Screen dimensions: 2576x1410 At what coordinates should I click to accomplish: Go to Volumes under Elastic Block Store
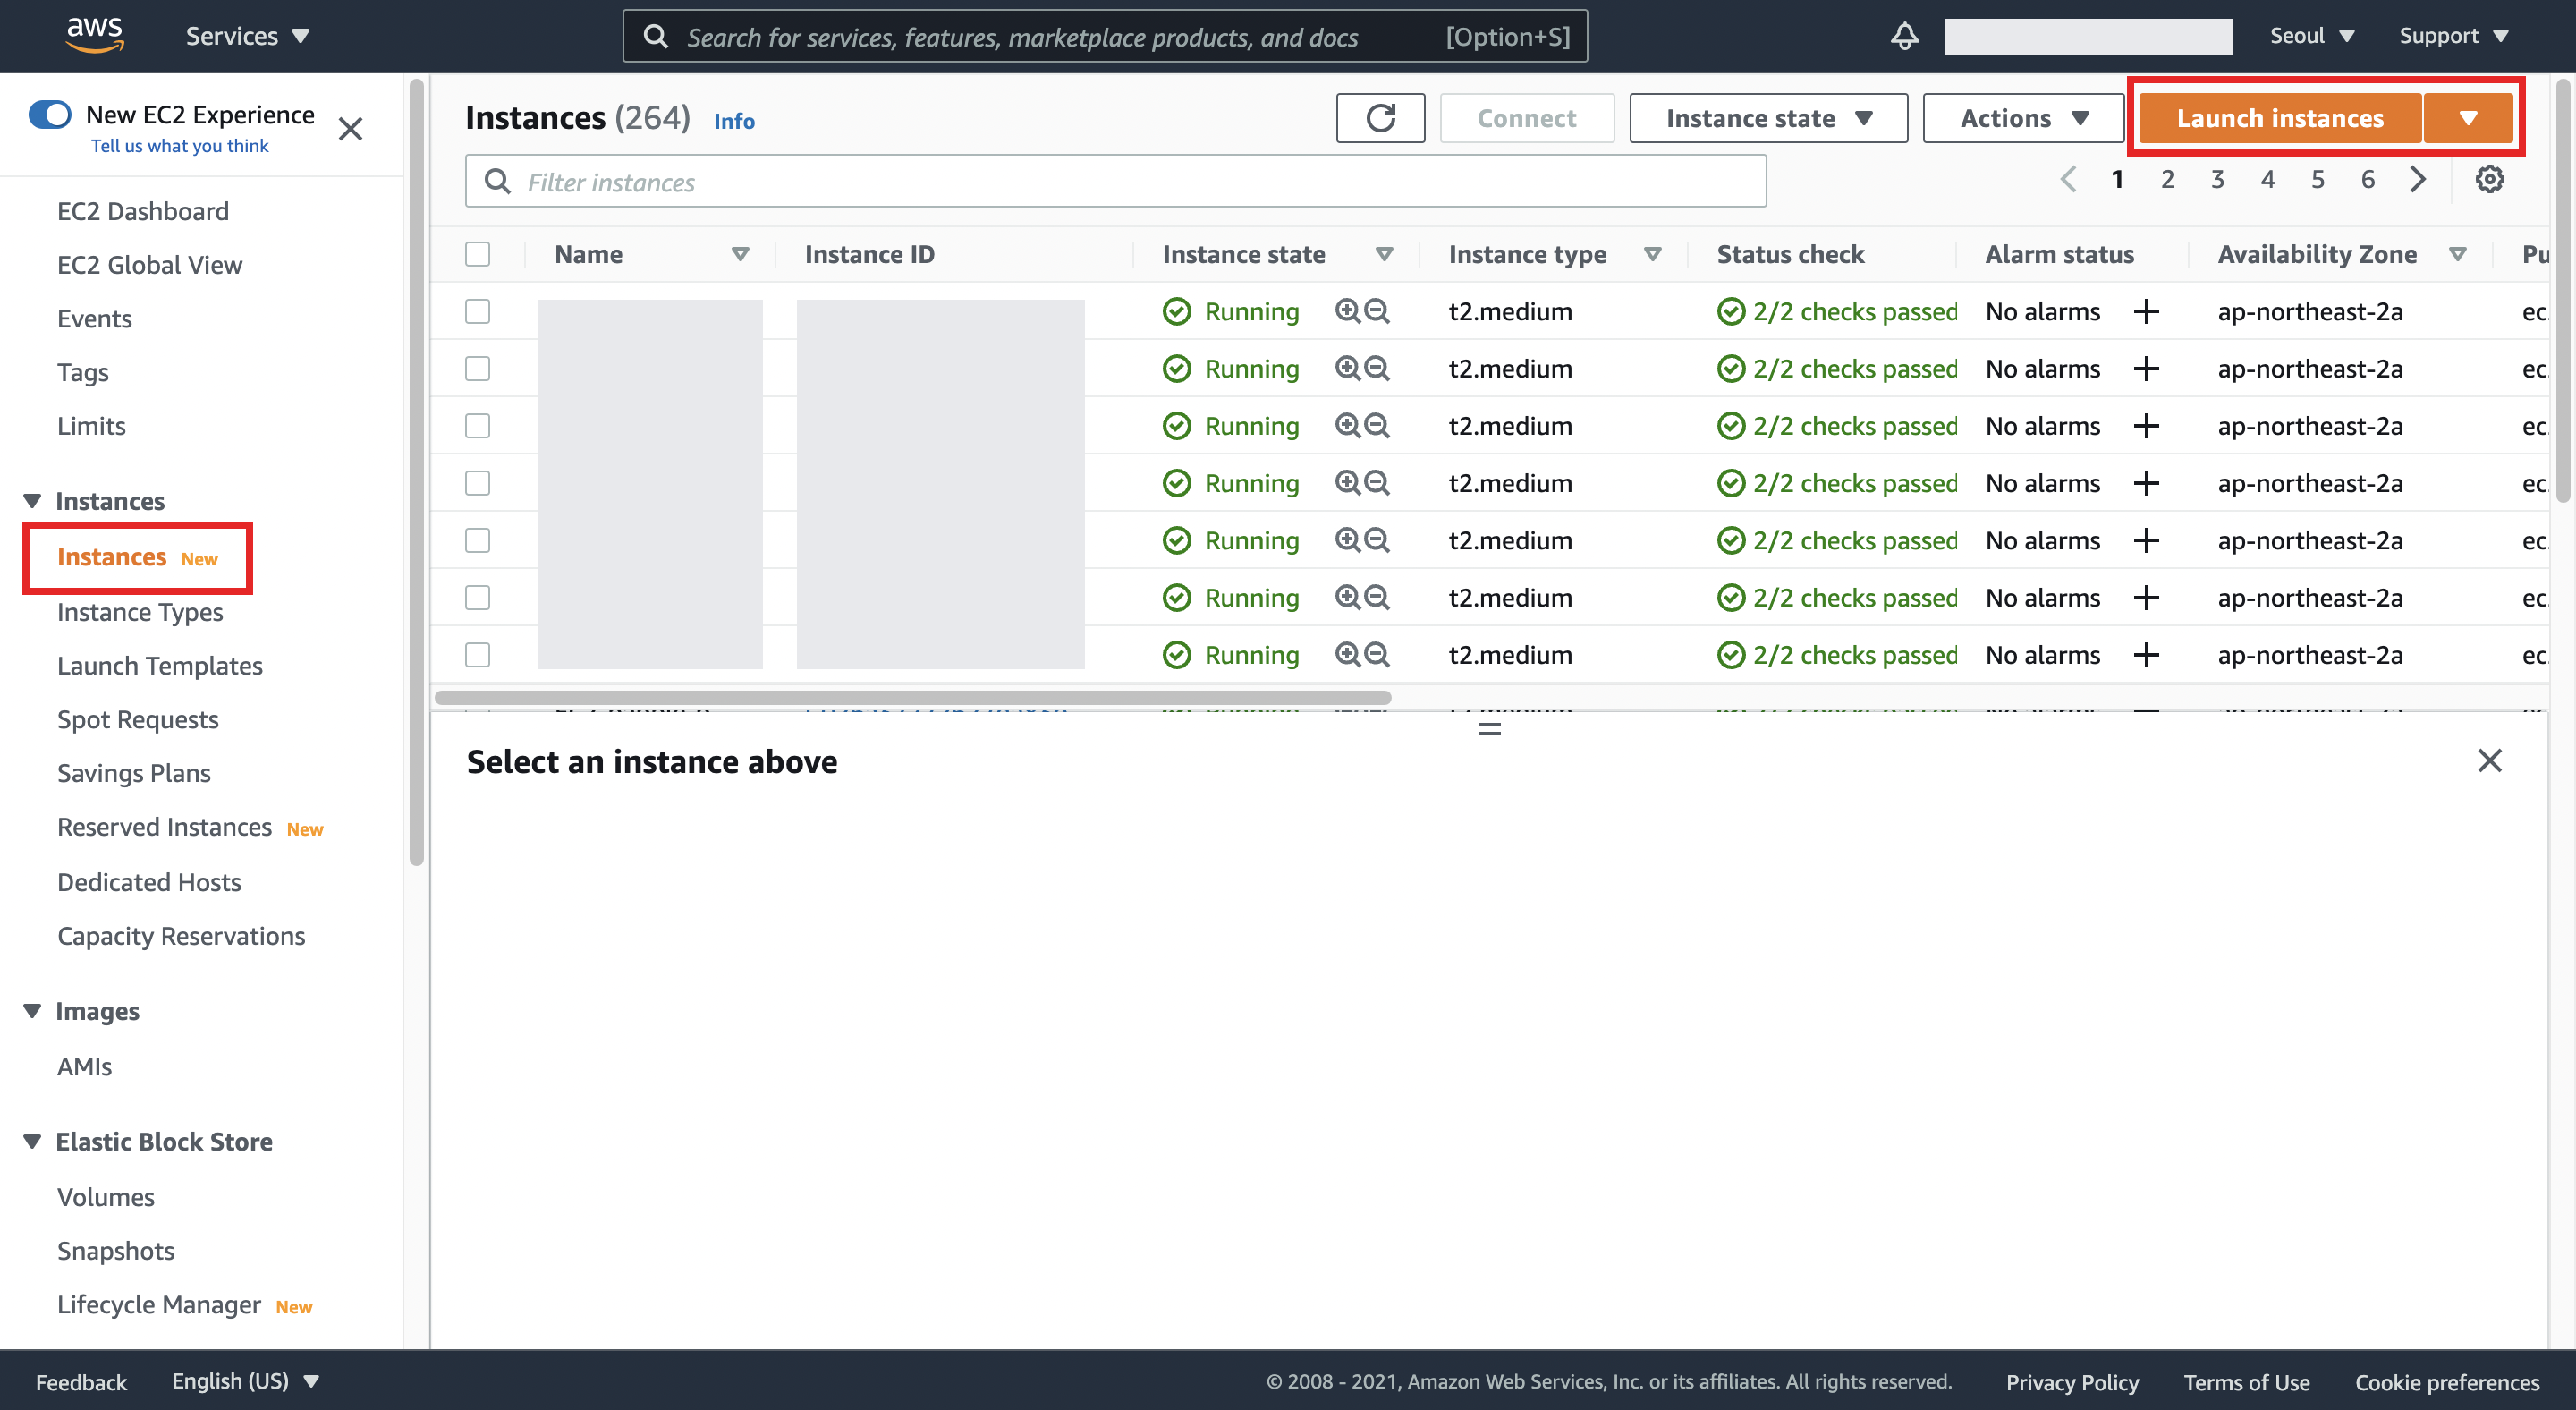pos(106,1197)
